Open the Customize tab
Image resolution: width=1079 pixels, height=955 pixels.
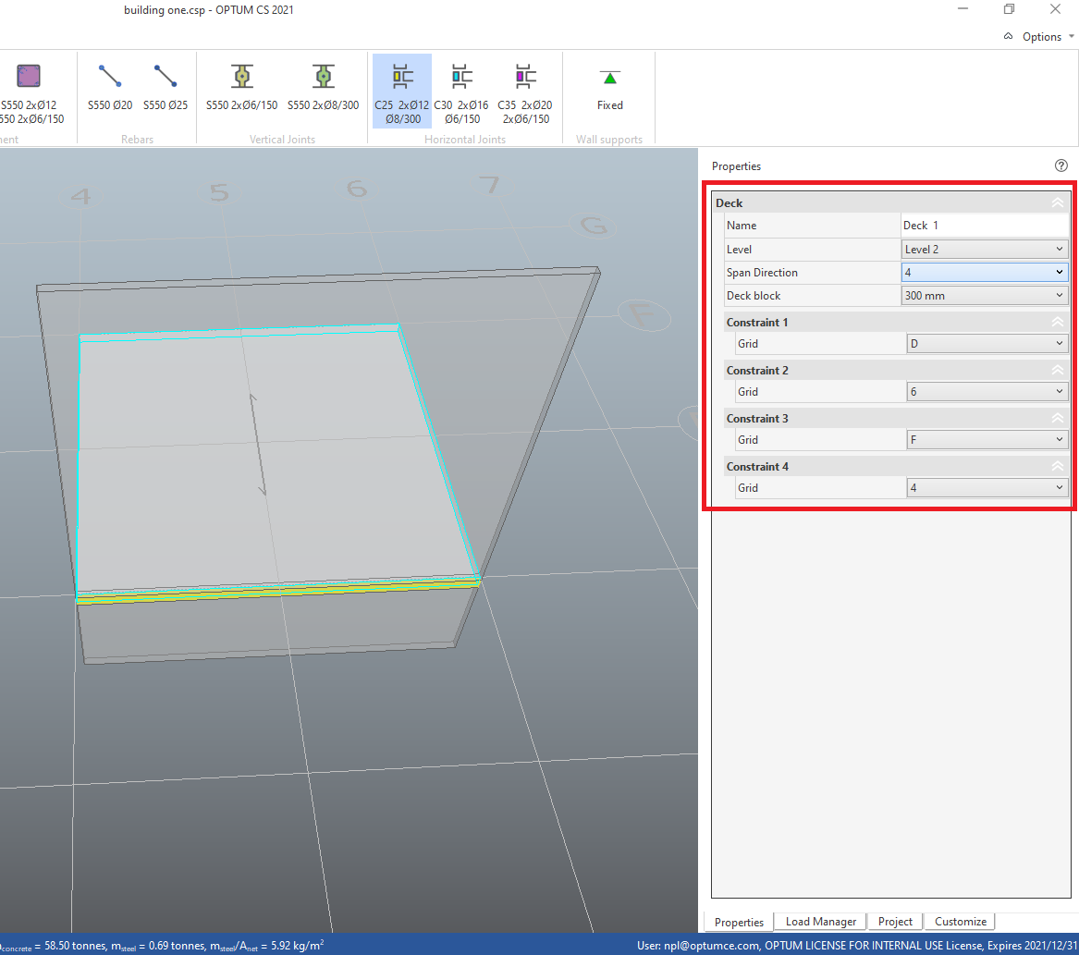[961, 922]
